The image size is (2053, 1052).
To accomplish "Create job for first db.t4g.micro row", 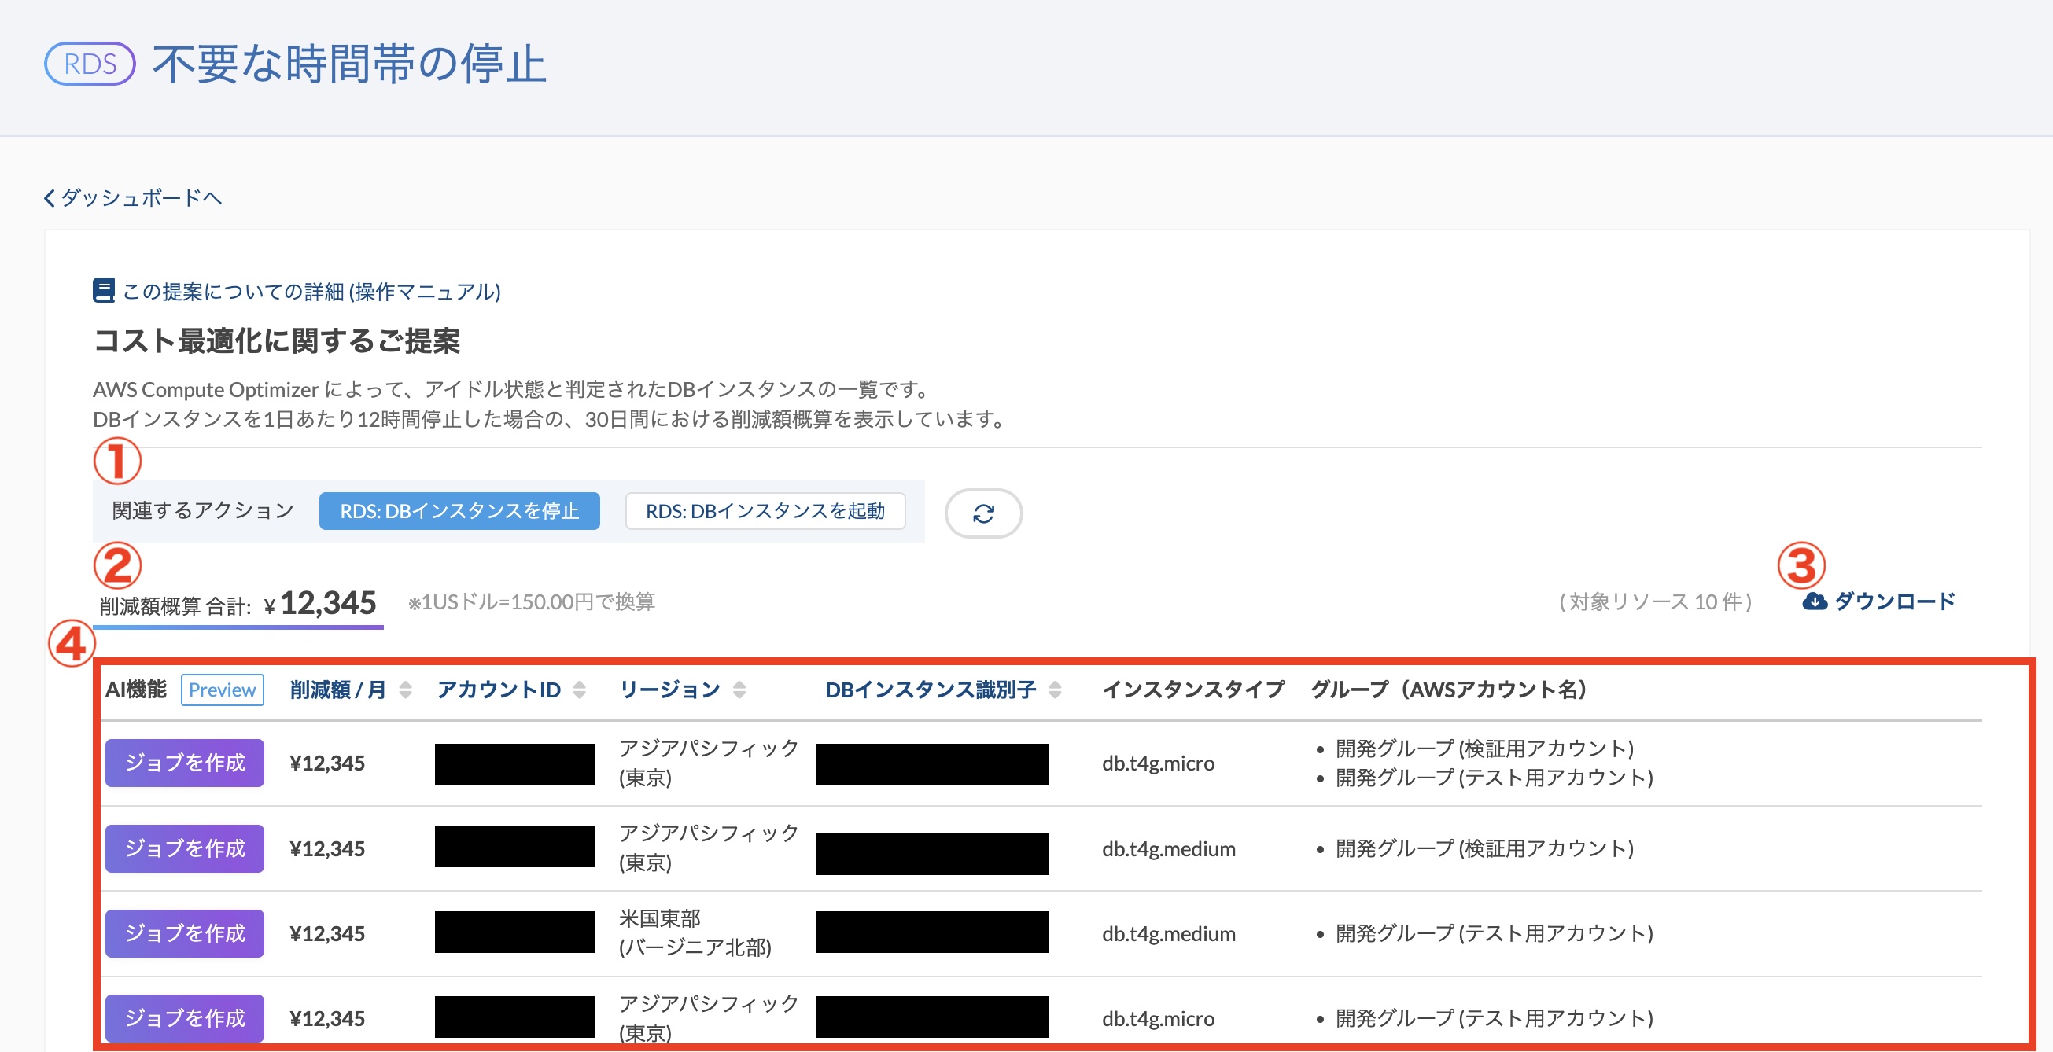I will pos(185,763).
